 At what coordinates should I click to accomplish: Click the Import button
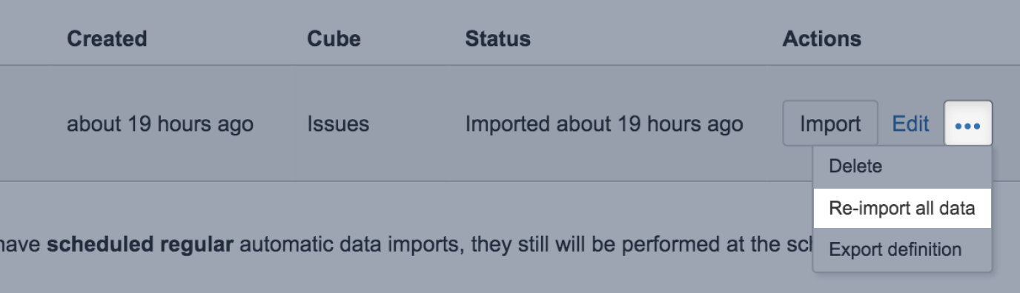click(x=830, y=124)
